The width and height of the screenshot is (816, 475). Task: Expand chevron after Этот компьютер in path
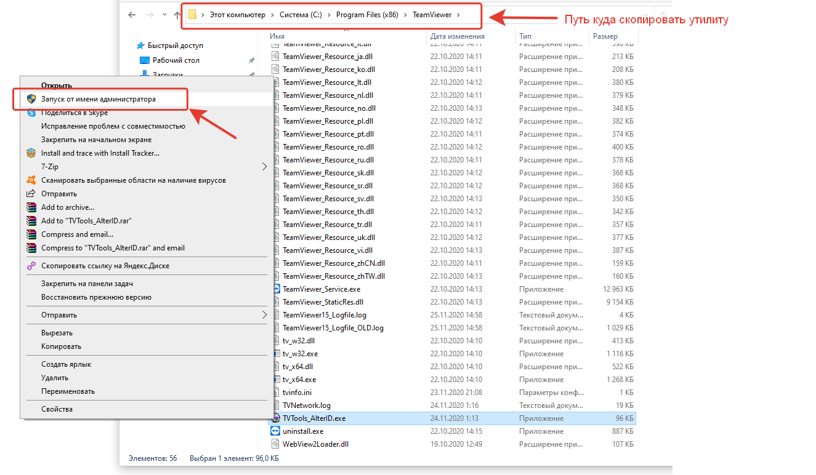273,14
